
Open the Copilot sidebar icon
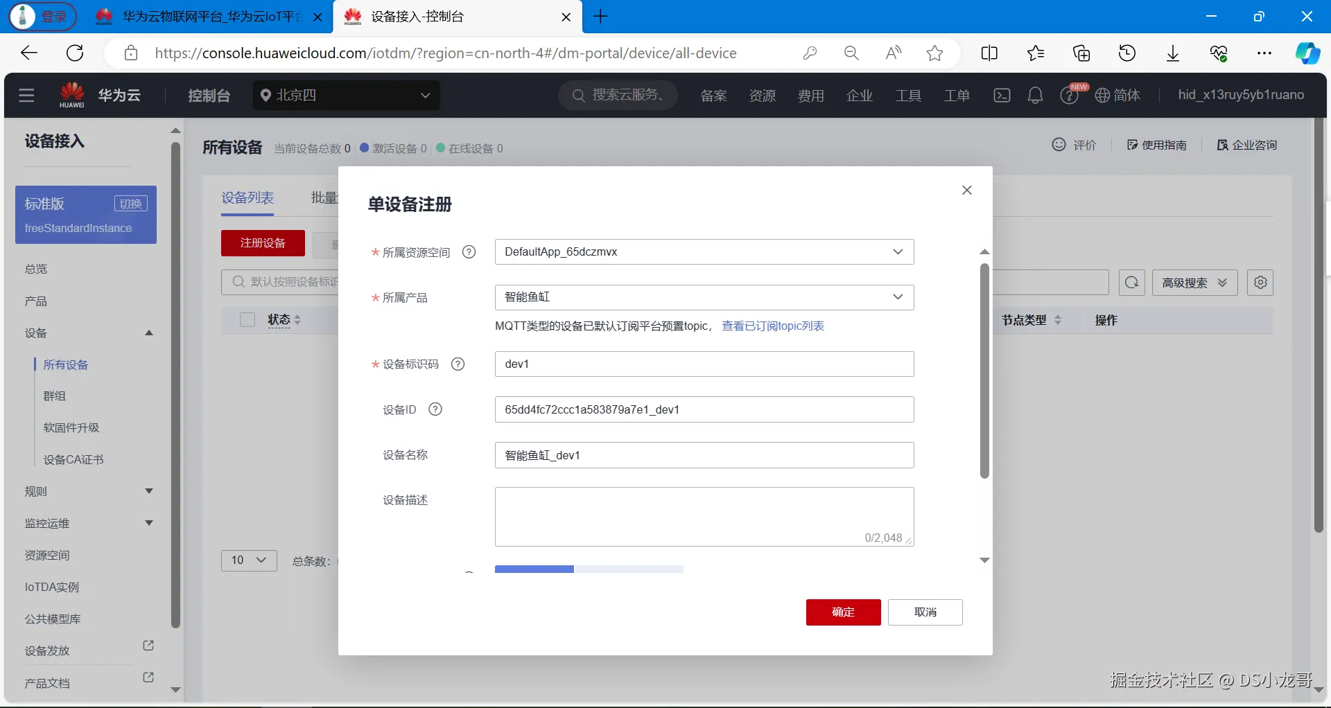1307,53
